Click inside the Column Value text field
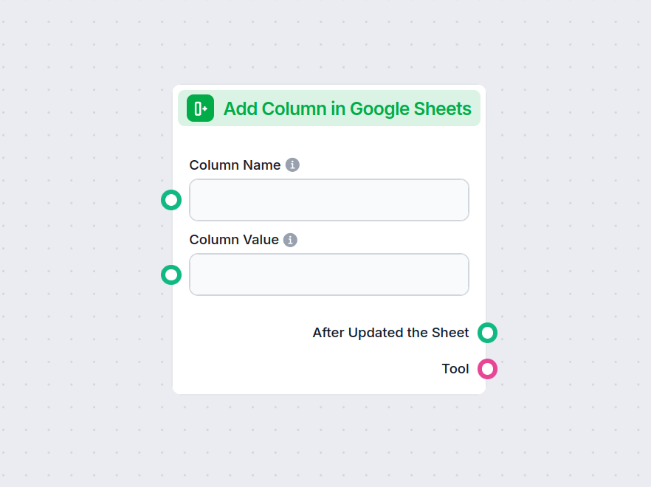Screen dimensions: 651x487 pyautogui.click(x=328, y=274)
